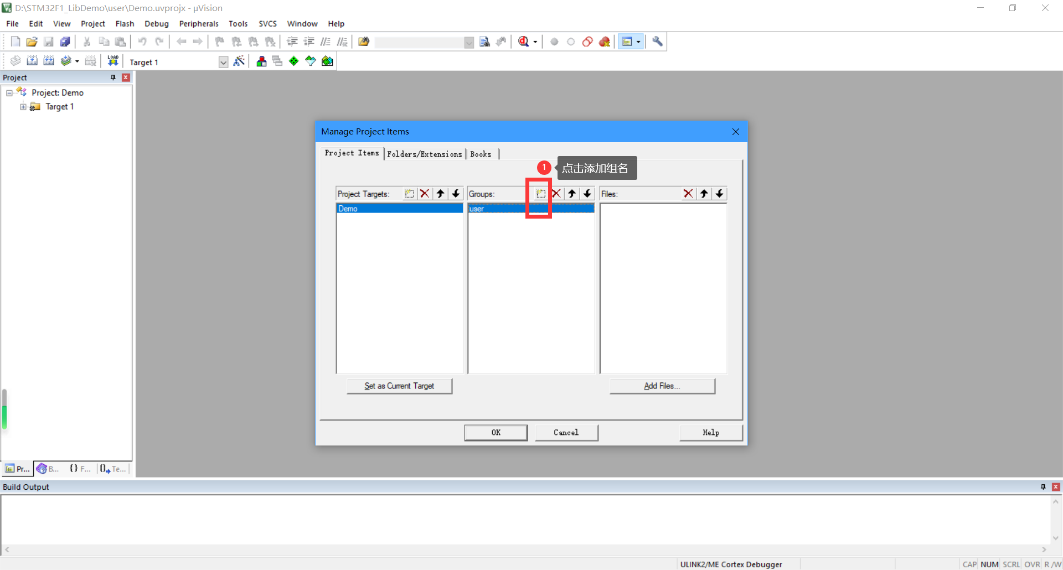Image resolution: width=1063 pixels, height=570 pixels.
Task: Move group down in Groups
Action: tap(587, 194)
